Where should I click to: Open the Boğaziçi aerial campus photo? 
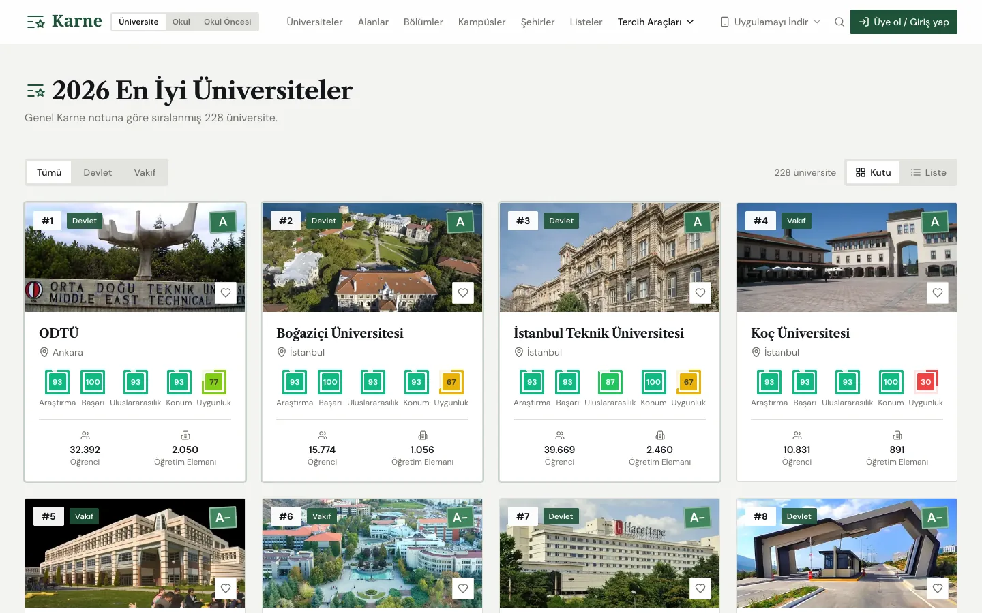coord(372,257)
